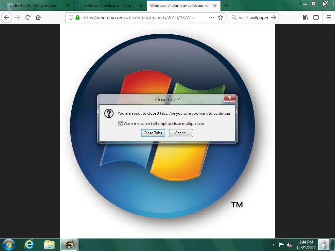This screenshot has height=251, width=335.
Task: Click the forward navigation arrow
Action: pyautogui.click(x=17, y=18)
